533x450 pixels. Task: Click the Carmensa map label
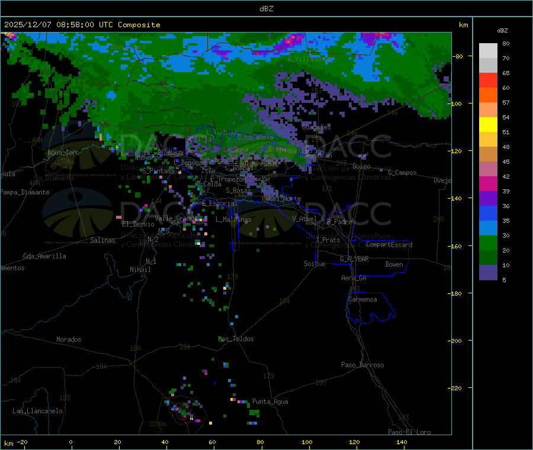pos(362,299)
